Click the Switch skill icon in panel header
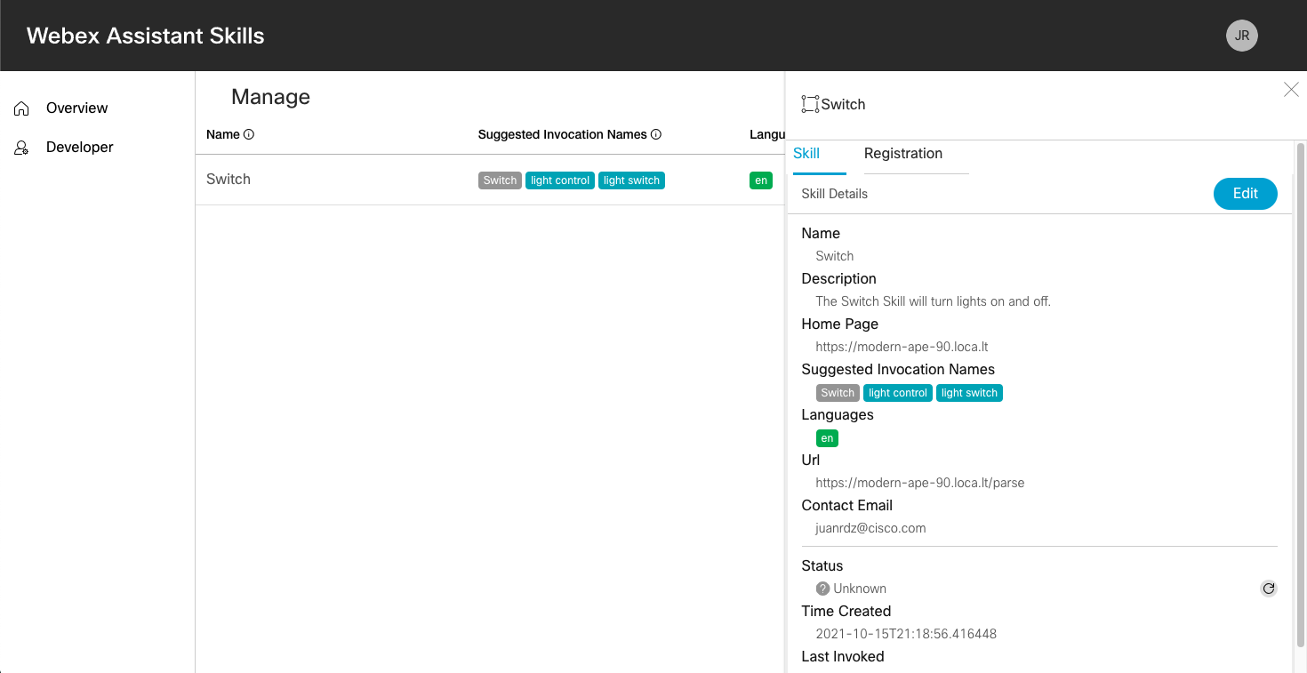Screen dimensions: 1307x673 (x=810, y=104)
